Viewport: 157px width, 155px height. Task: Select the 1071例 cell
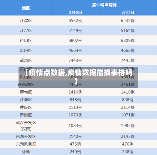click(128, 115)
